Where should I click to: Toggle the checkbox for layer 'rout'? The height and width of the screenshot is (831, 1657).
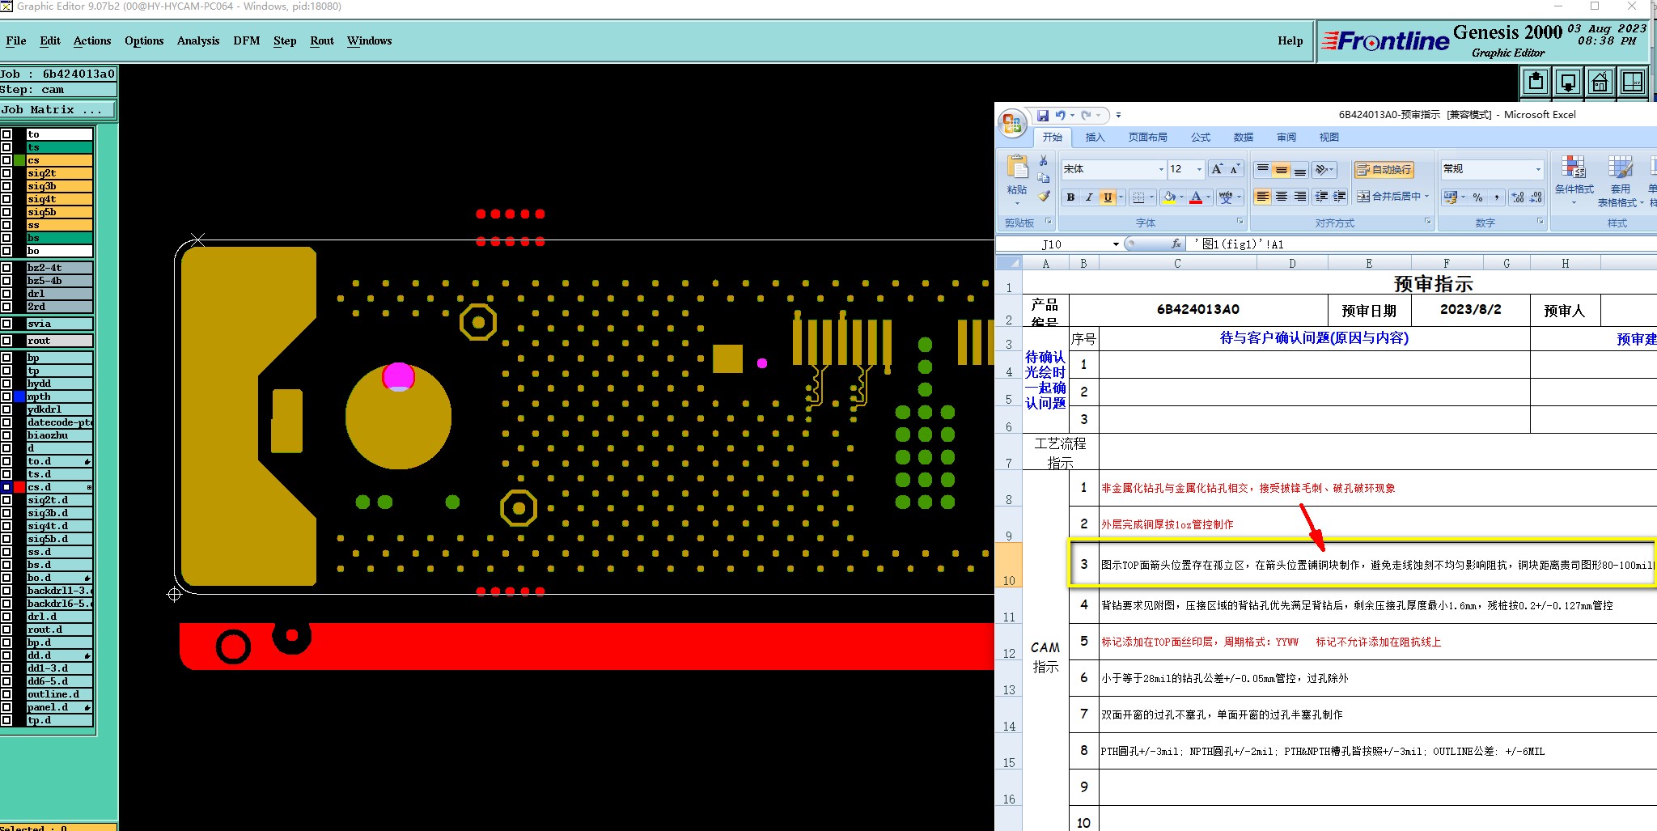pyautogui.click(x=6, y=341)
